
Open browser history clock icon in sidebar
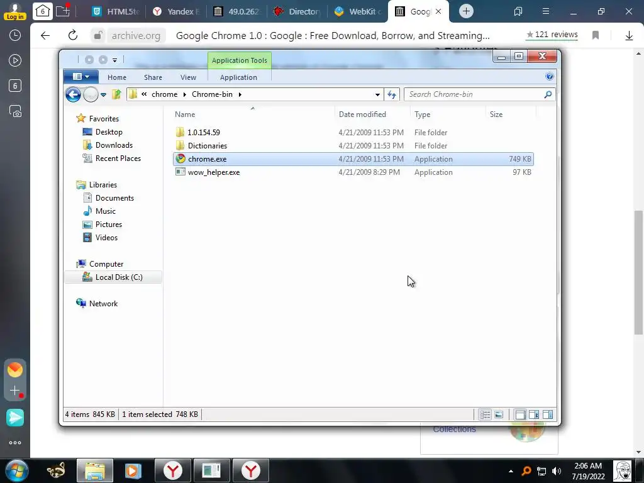[x=15, y=35]
